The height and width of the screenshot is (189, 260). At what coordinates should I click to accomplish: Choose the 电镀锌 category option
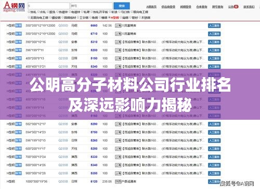pyautogui.click(x=74, y=12)
